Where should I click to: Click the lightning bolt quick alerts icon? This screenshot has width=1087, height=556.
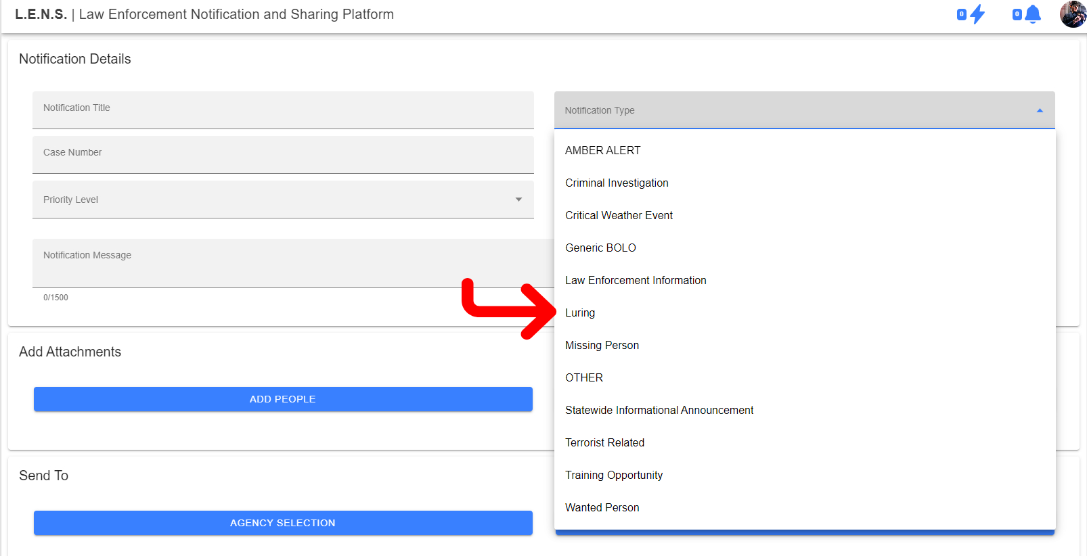point(977,14)
